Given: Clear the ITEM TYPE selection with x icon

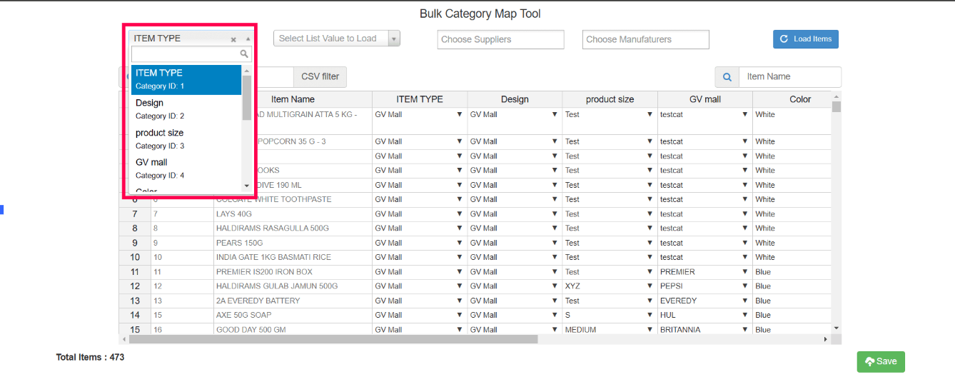Looking at the screenshot, I should [x=233, y=40].
